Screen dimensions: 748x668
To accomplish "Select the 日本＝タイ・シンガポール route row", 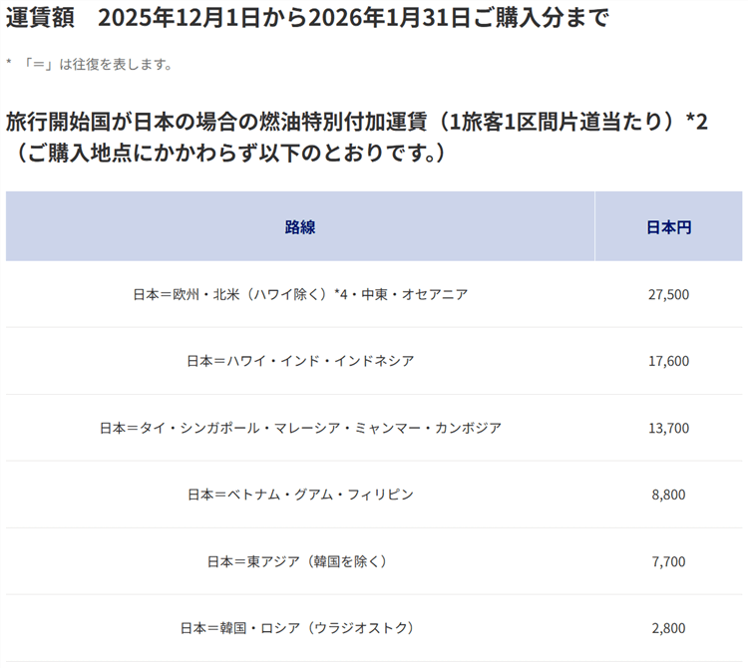I will 300,428.
